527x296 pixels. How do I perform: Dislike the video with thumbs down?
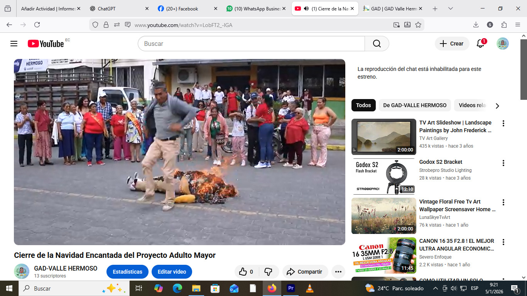pos(269,272)
